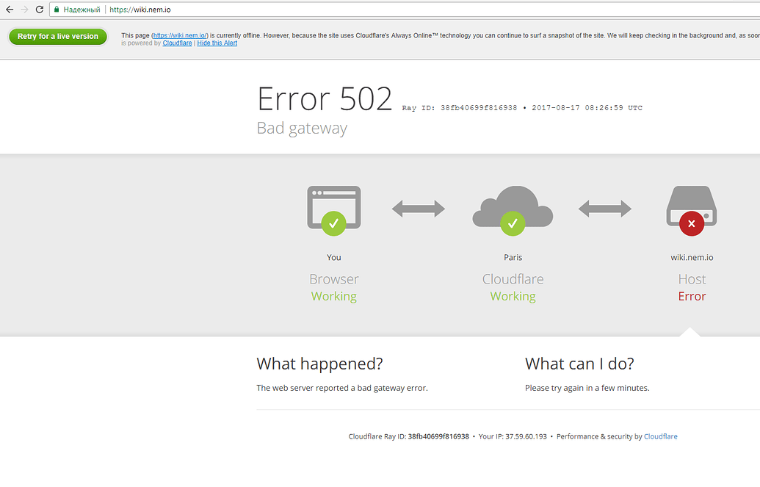Click 'Working' status under Browser
This screenshot has height=487, width=760.
point(333,296)
